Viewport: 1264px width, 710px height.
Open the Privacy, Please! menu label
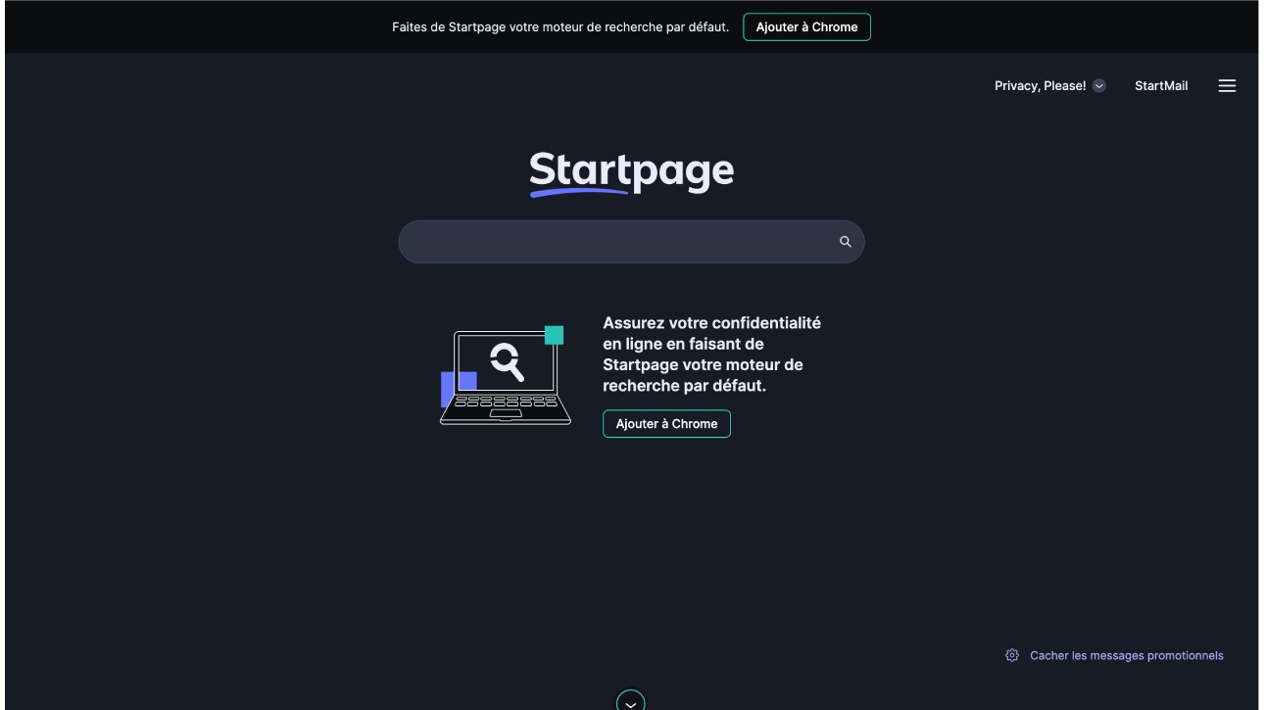point(1040,86)
